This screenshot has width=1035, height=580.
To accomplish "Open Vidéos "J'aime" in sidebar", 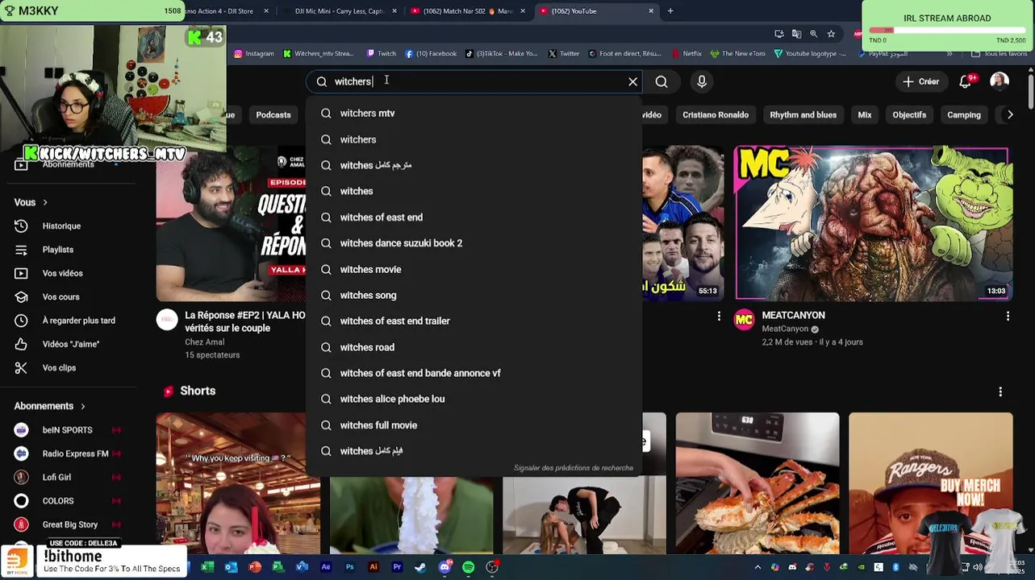I will pos(70,344).
